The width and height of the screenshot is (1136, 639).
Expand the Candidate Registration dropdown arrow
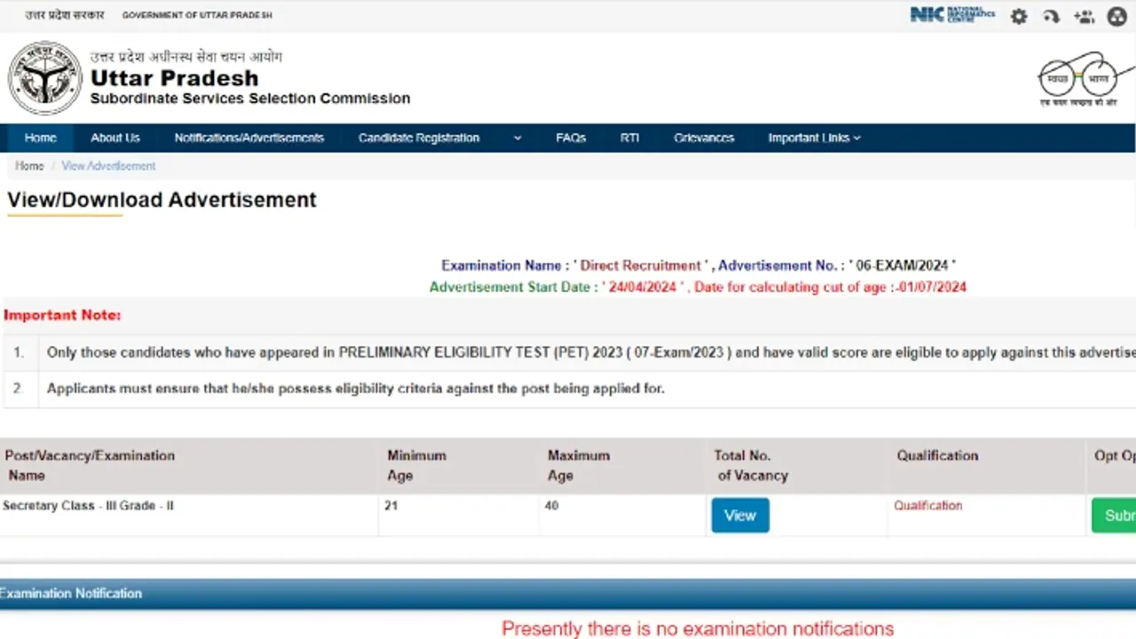517,138
